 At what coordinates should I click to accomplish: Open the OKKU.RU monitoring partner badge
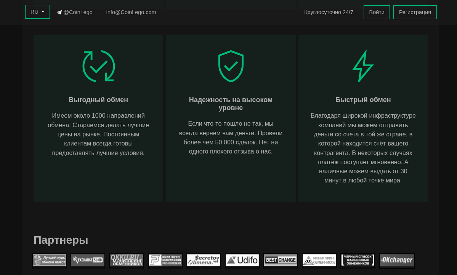(127, 260)
